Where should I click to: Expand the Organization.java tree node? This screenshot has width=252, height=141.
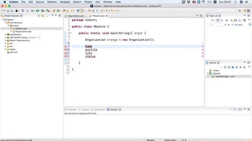tap(11, 31)
